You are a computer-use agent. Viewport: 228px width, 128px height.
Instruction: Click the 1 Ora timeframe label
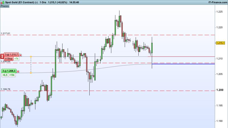[x=43, y=2]
